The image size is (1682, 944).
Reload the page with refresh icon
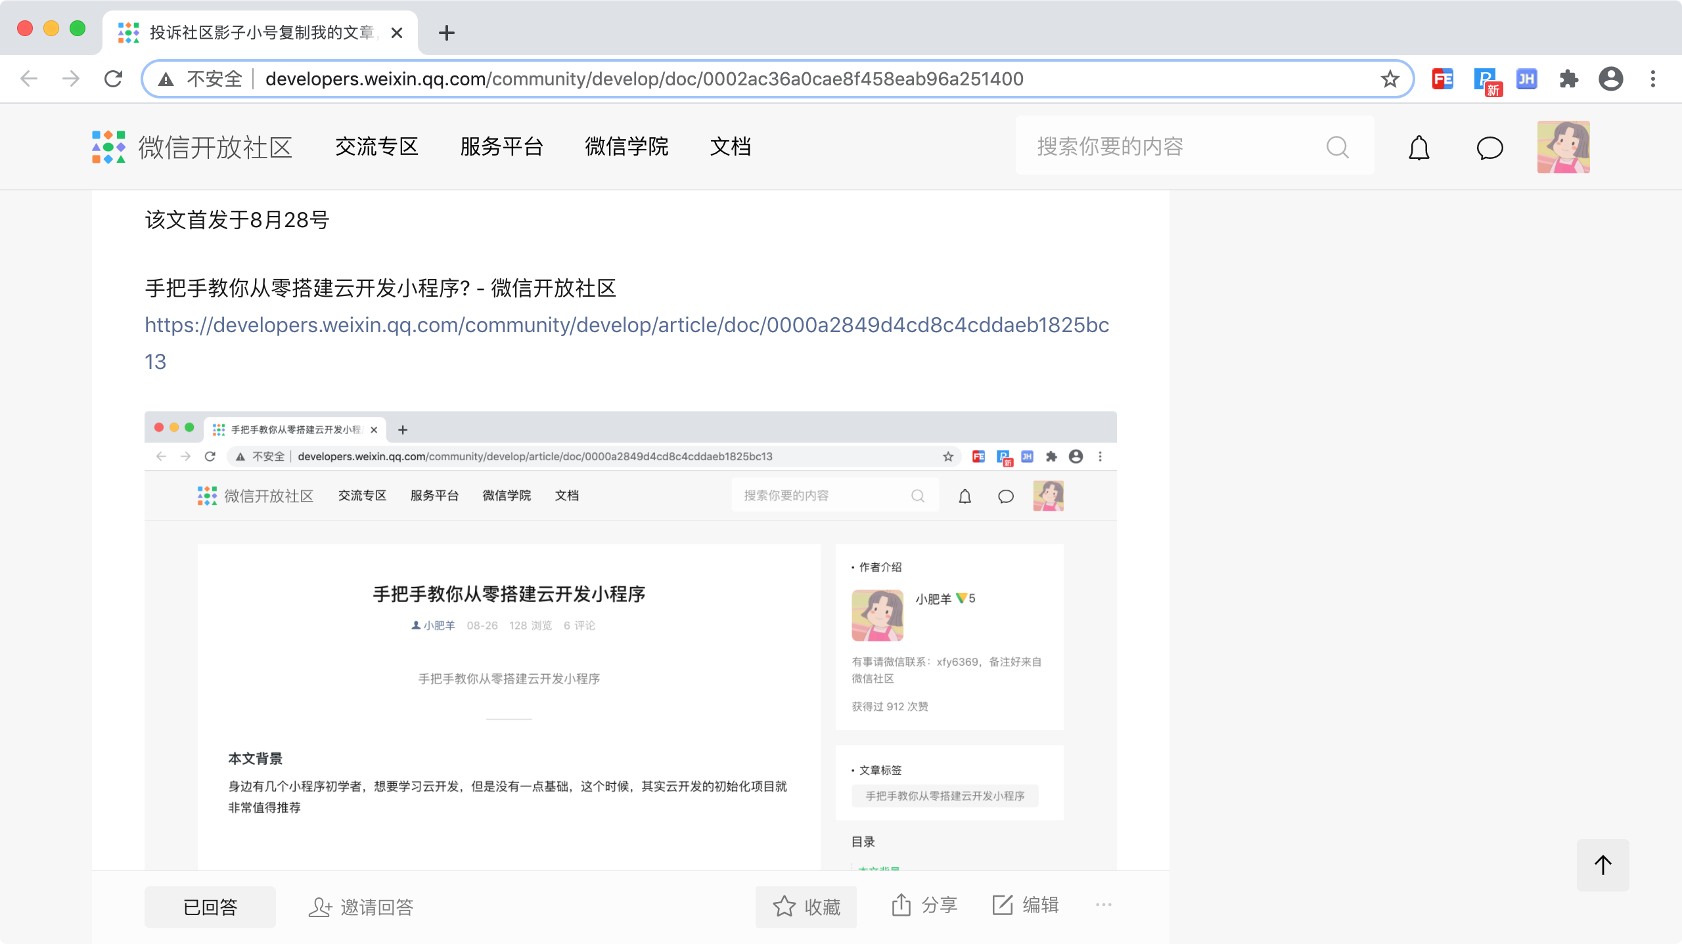tap(113, 79)
